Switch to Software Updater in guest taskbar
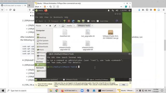This screenshot has width=166, height=93. [x=49, y=80]
